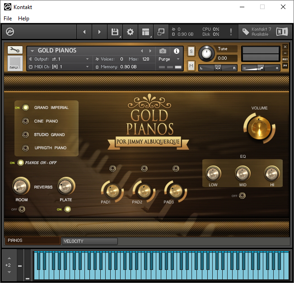This screenshot has width=294, height=283.
Task: Open the workspace layout panel icon
Action: point(146,32)
